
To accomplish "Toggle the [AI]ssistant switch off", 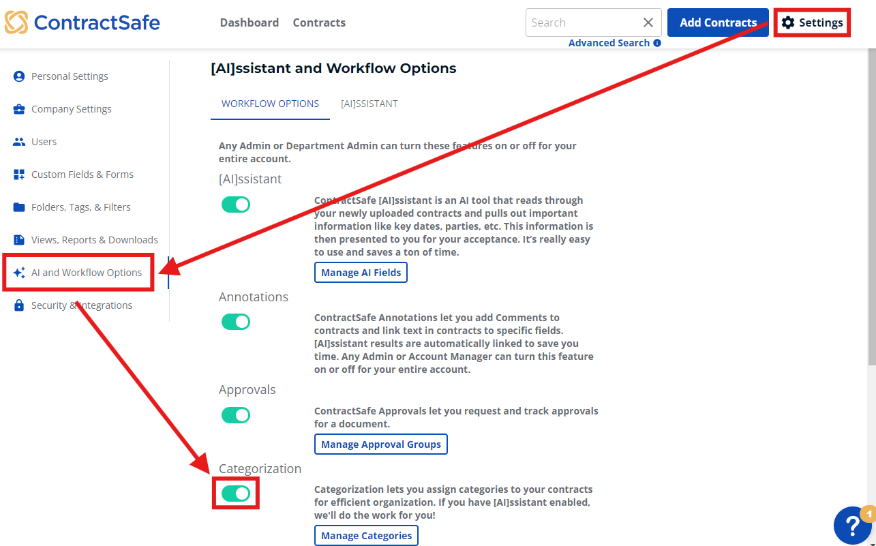I will pos(235,204).
